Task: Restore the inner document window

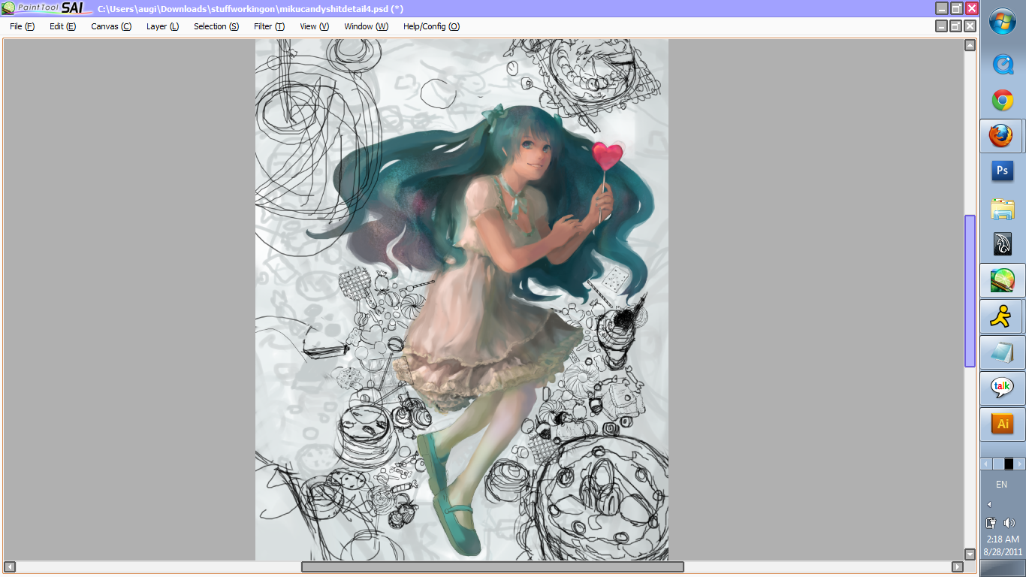Action: [x=956, y=26]
